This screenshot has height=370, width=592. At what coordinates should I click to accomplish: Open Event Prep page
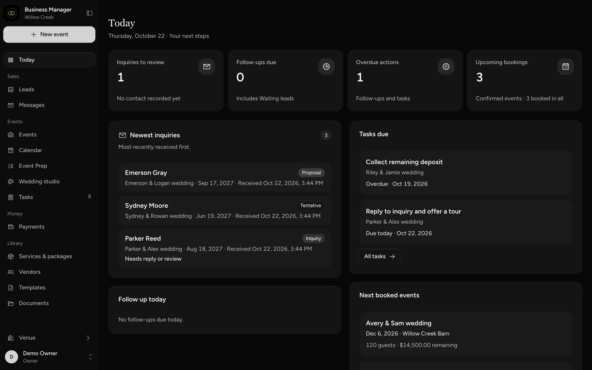click(x=49, y=166)
